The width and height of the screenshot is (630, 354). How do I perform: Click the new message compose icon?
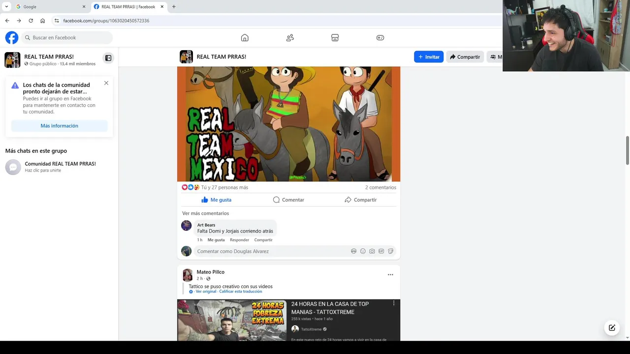point(612,328)
